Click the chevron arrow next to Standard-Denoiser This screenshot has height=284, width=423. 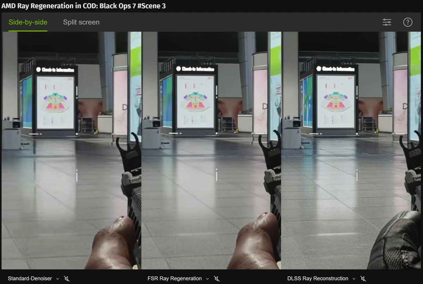tap(57, 278)
